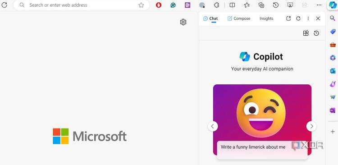
Task: Toggle the Copilot sidebar button
Action: pyautogui.click(x=333, y=5)
